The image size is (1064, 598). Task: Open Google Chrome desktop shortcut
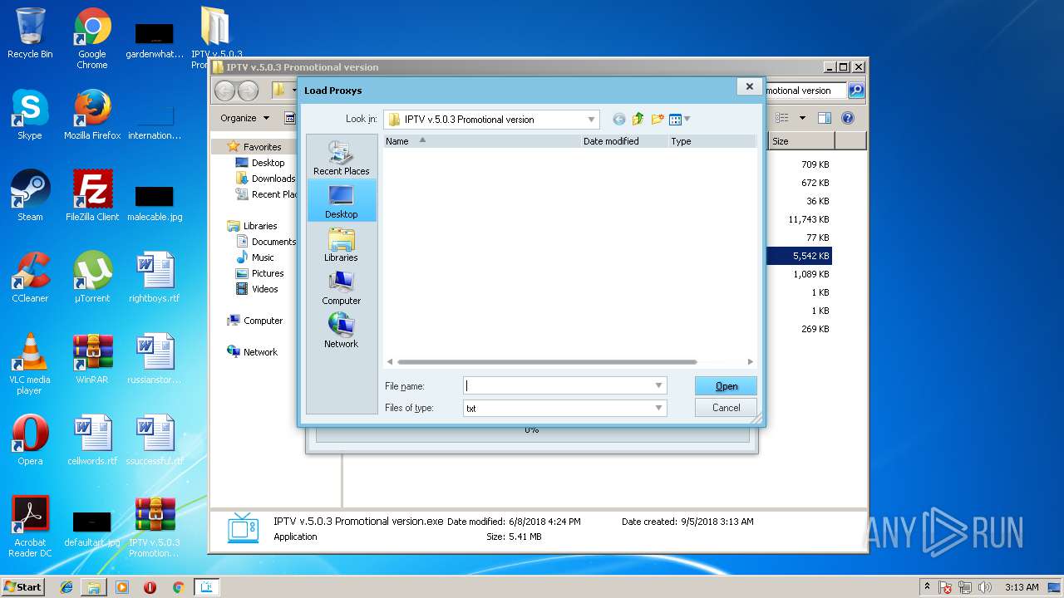[92, 38]
